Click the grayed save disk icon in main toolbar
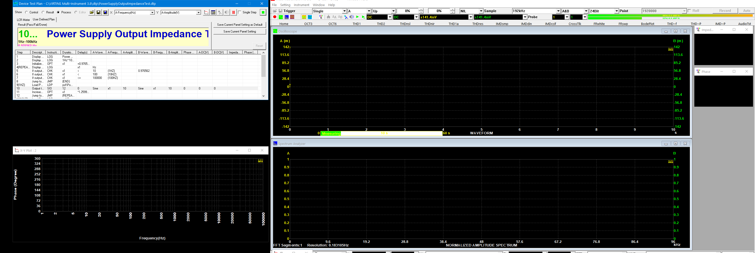The height and width of the screenshot is (253, 755). coord(281,11)
